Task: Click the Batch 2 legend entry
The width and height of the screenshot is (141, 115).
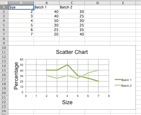Action: pyautogui.click(x=123, y=86)
